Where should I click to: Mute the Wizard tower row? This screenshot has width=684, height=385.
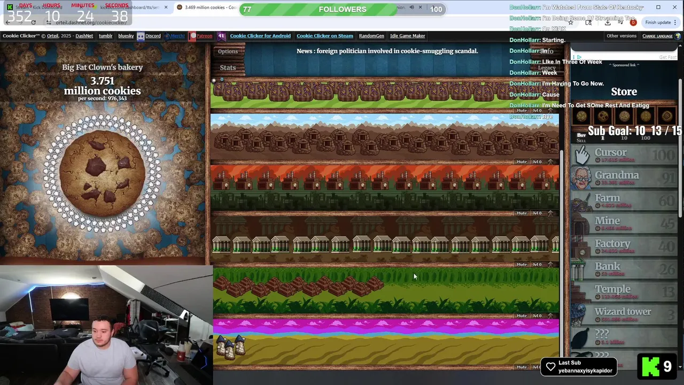[x=522, y=367]
